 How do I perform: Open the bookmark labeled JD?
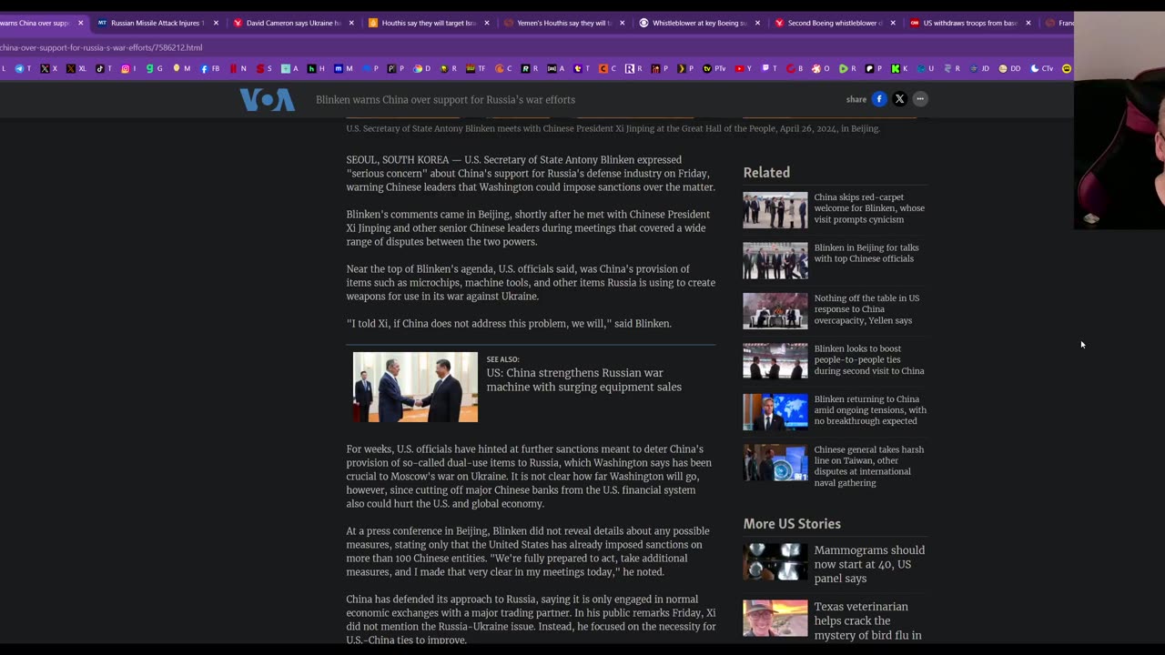click(x=979, y=68)
